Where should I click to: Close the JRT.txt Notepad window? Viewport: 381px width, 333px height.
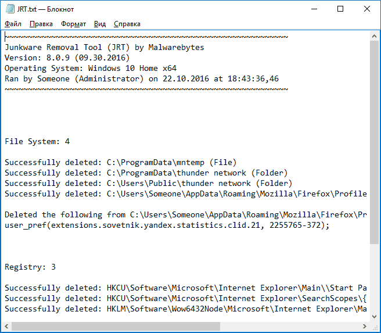click(367, 9)
